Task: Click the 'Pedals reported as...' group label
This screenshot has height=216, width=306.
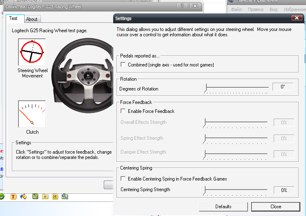Action: click(x=140, y=56)
